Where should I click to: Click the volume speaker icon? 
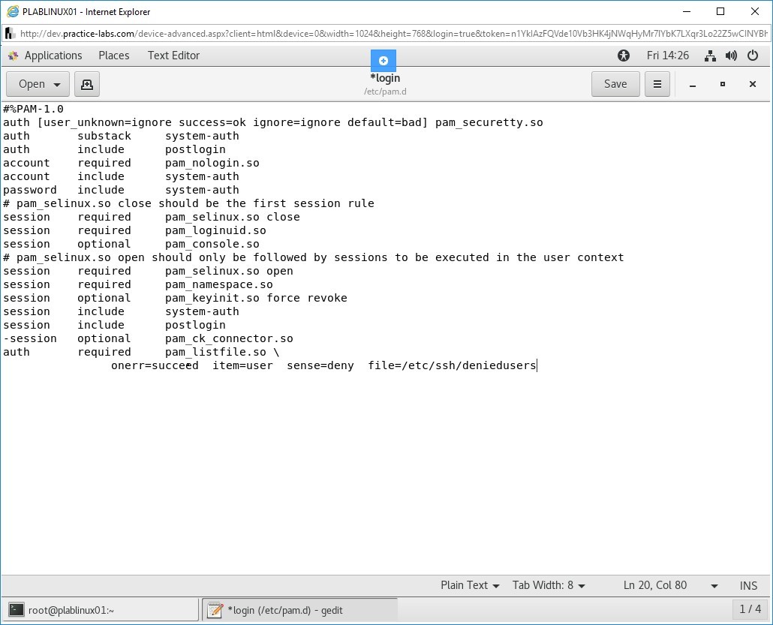coord(730,55)
